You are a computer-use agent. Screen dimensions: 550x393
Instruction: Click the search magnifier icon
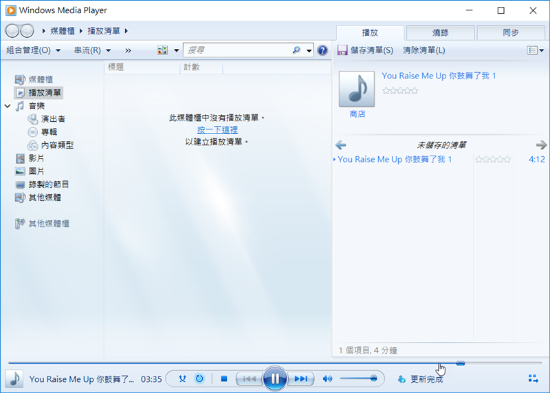coord(296,50)
